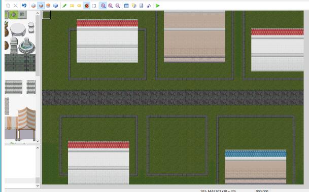Select the Pencil drawing tool

(x=64, y=6)
